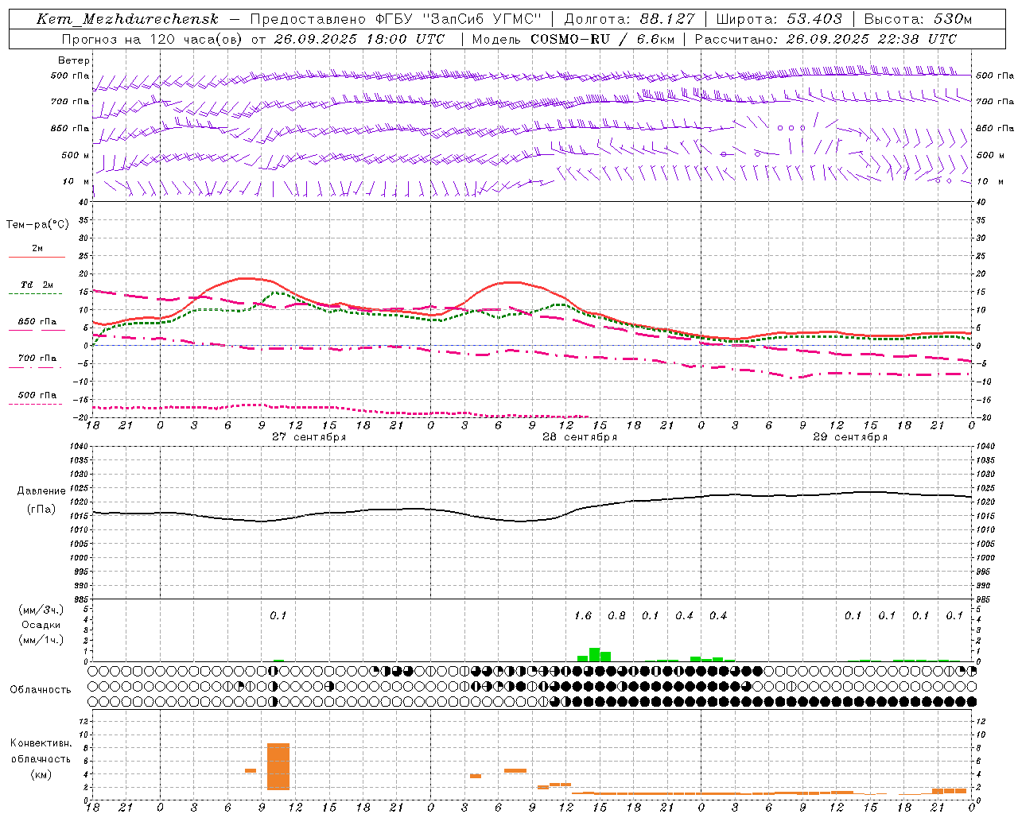Select the "(км)" unit under convective cloudiness

[41, 774]
